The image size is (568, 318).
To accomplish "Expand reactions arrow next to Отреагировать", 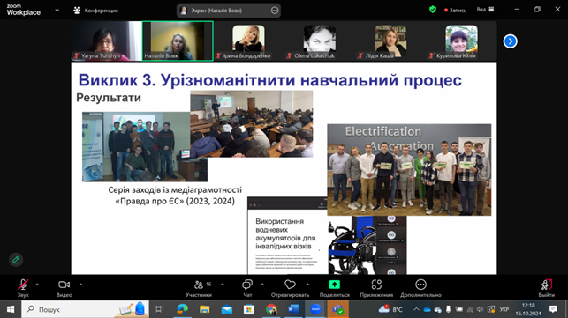I will pyautogui.click(x=307, y=285).
